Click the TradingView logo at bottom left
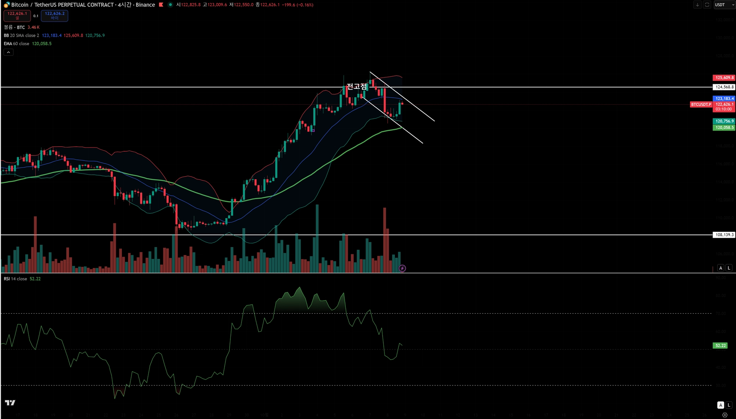 click(10, 403)
